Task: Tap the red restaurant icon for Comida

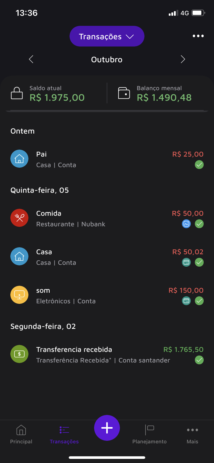Action: pos(19,218)
